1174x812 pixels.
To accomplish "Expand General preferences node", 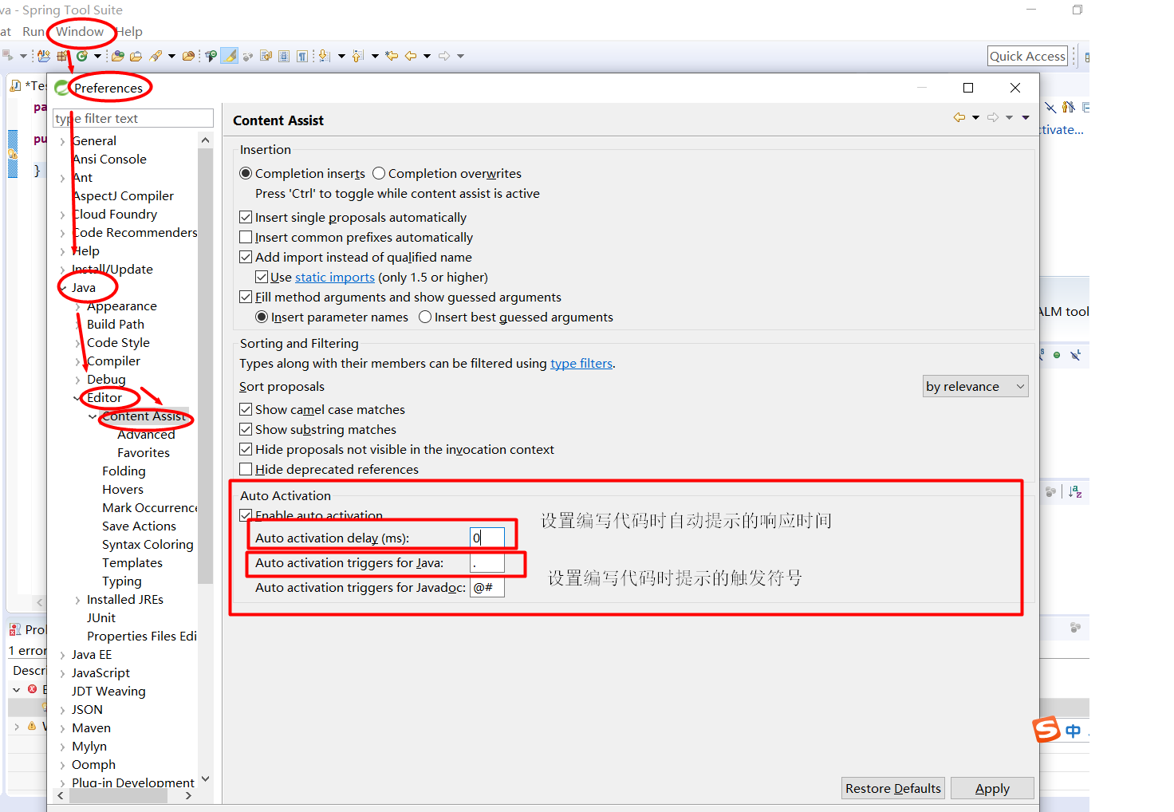I will point(62,141).
